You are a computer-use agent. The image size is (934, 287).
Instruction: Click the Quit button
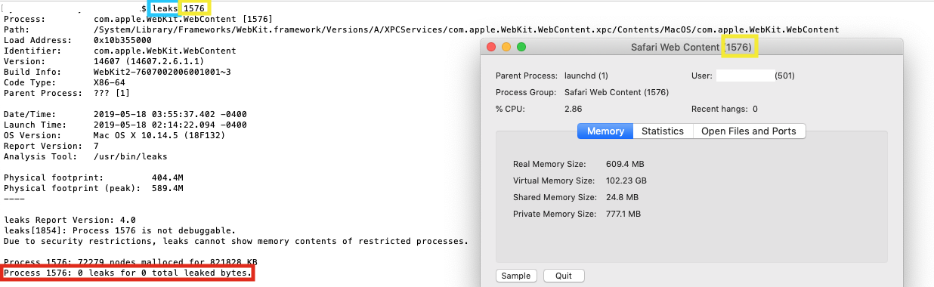(564, 276)
